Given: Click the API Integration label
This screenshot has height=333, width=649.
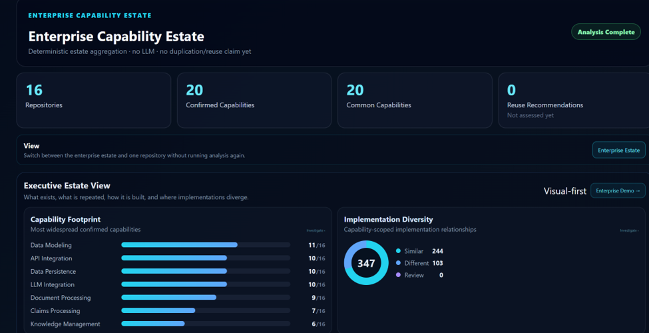Looking at the screenshot, I should pos(51,258).
